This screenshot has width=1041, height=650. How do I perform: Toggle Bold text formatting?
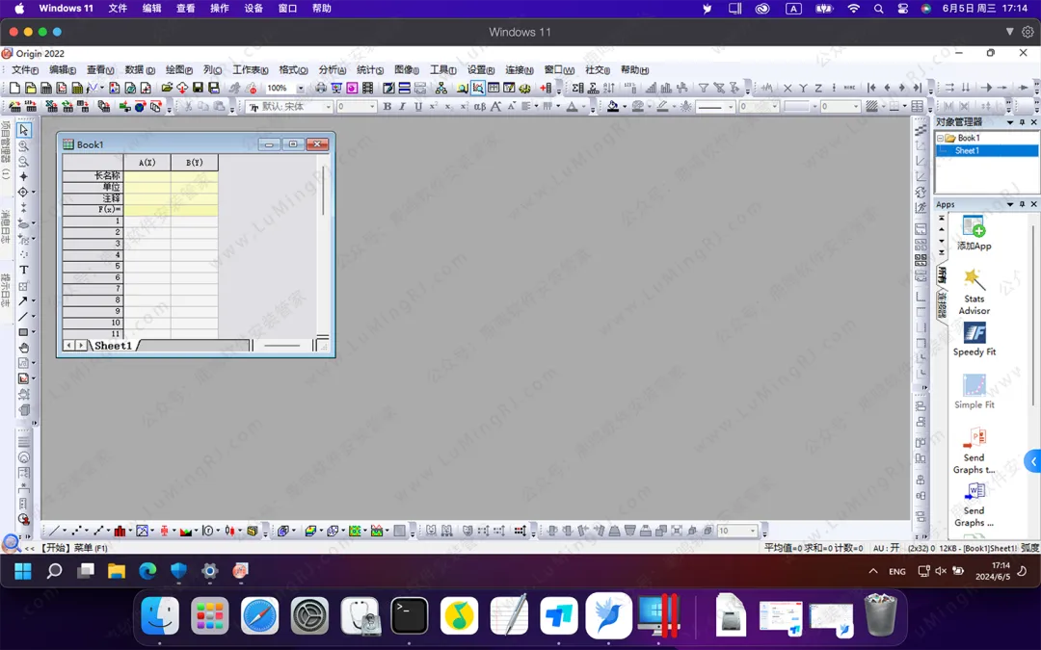pyautogui.click(x=387, y=107)
